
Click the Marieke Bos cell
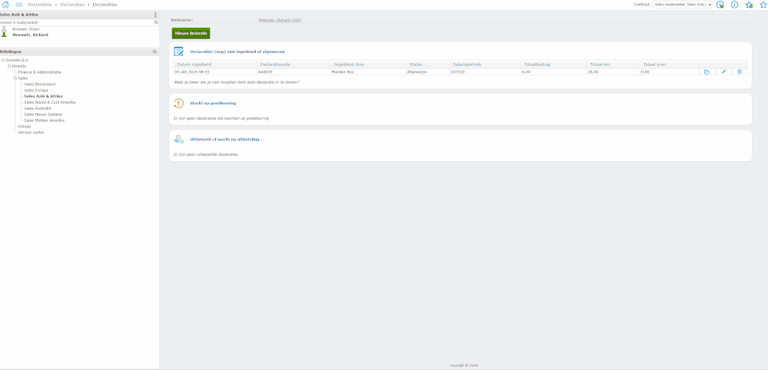coord(368,72)
